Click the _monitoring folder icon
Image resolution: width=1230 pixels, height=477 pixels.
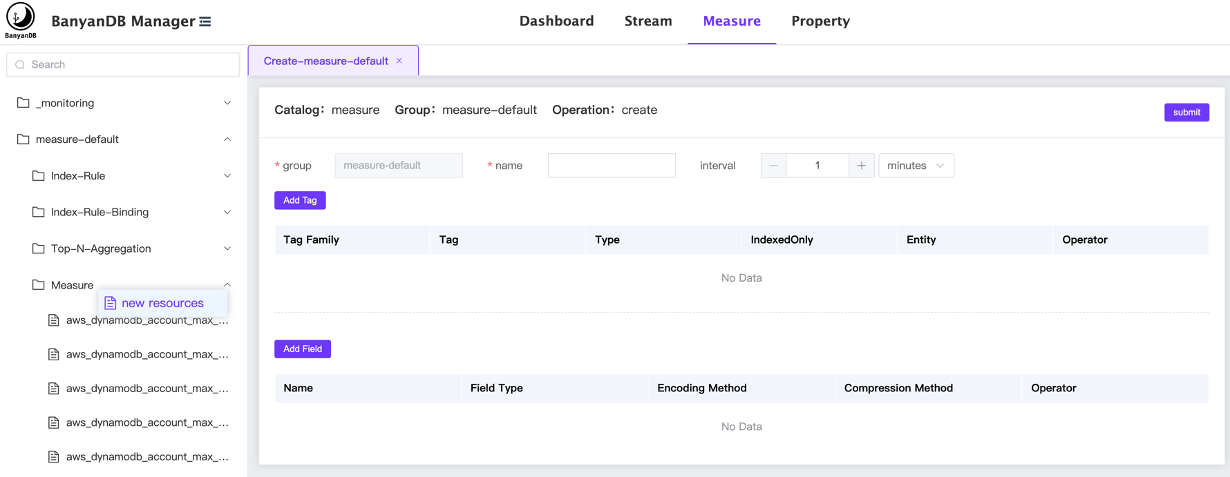[23, 103]
